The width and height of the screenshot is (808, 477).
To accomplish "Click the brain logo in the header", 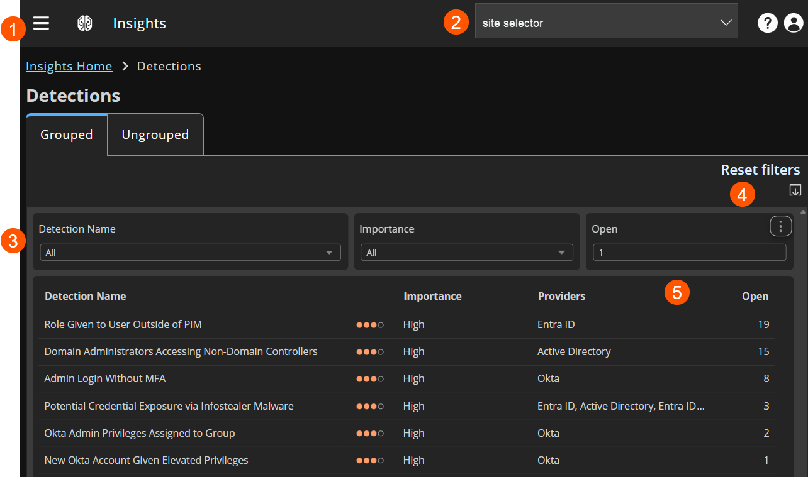I will [85, 23].
